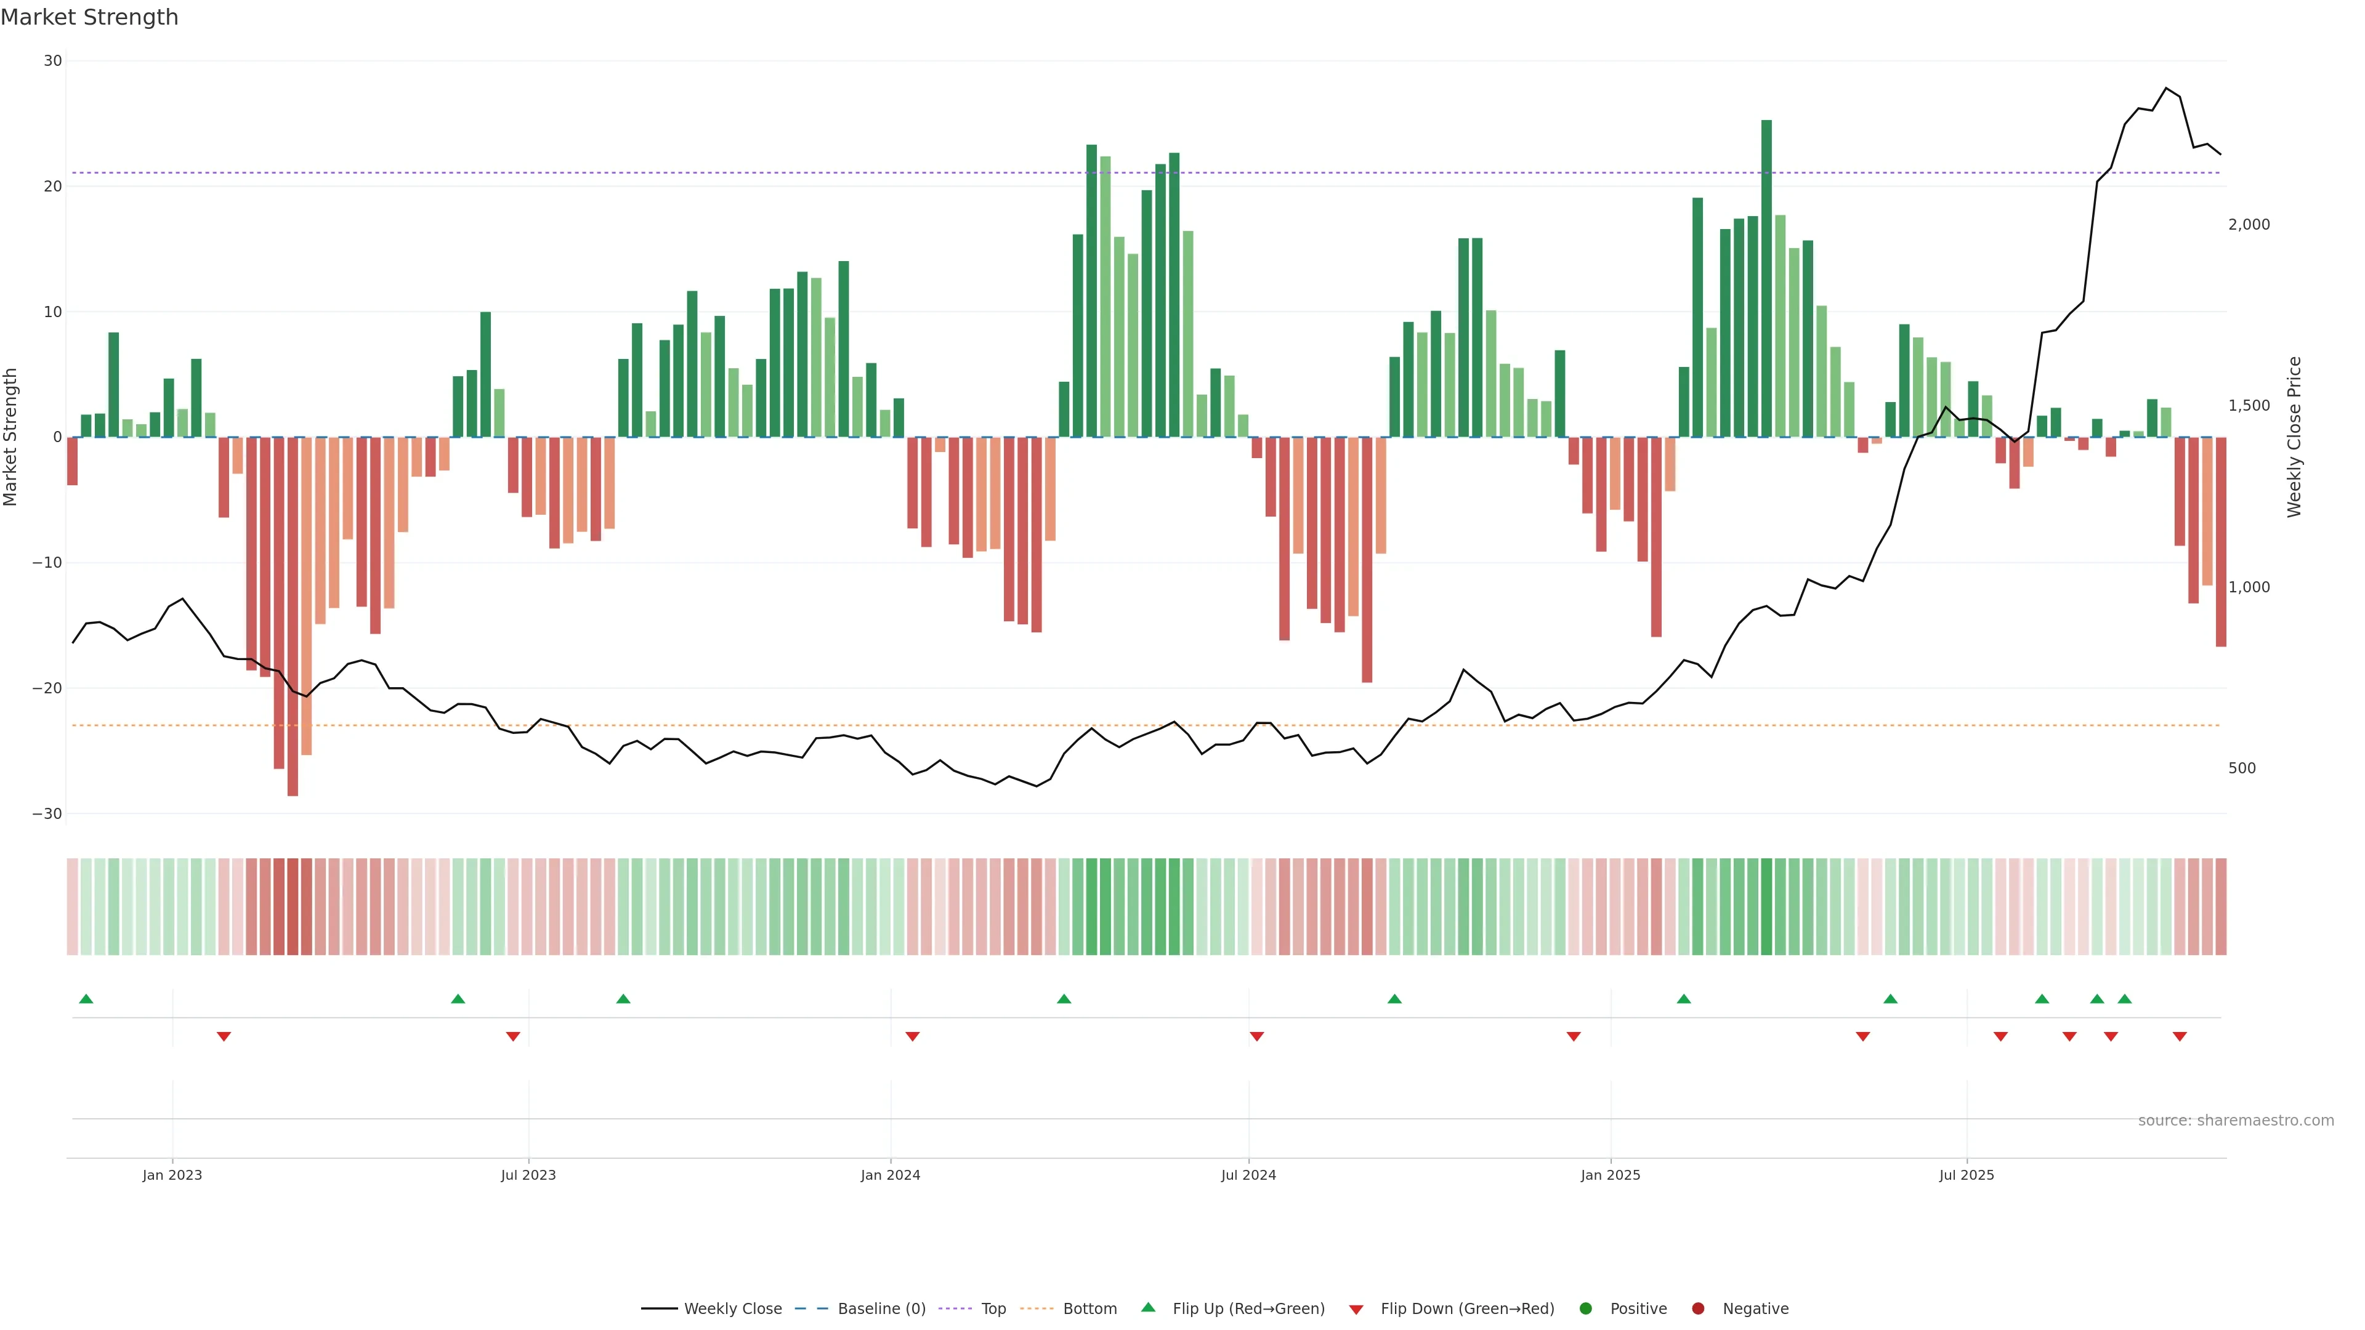Screen dimensions: 2365x1330
Task: Click the green Positive circle legend icon
Action: (x=1585, y=1308)
